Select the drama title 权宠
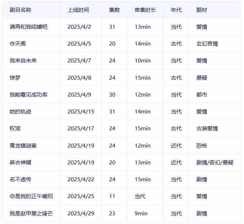This screenshot has width=244, height=224. click(15, 129)
